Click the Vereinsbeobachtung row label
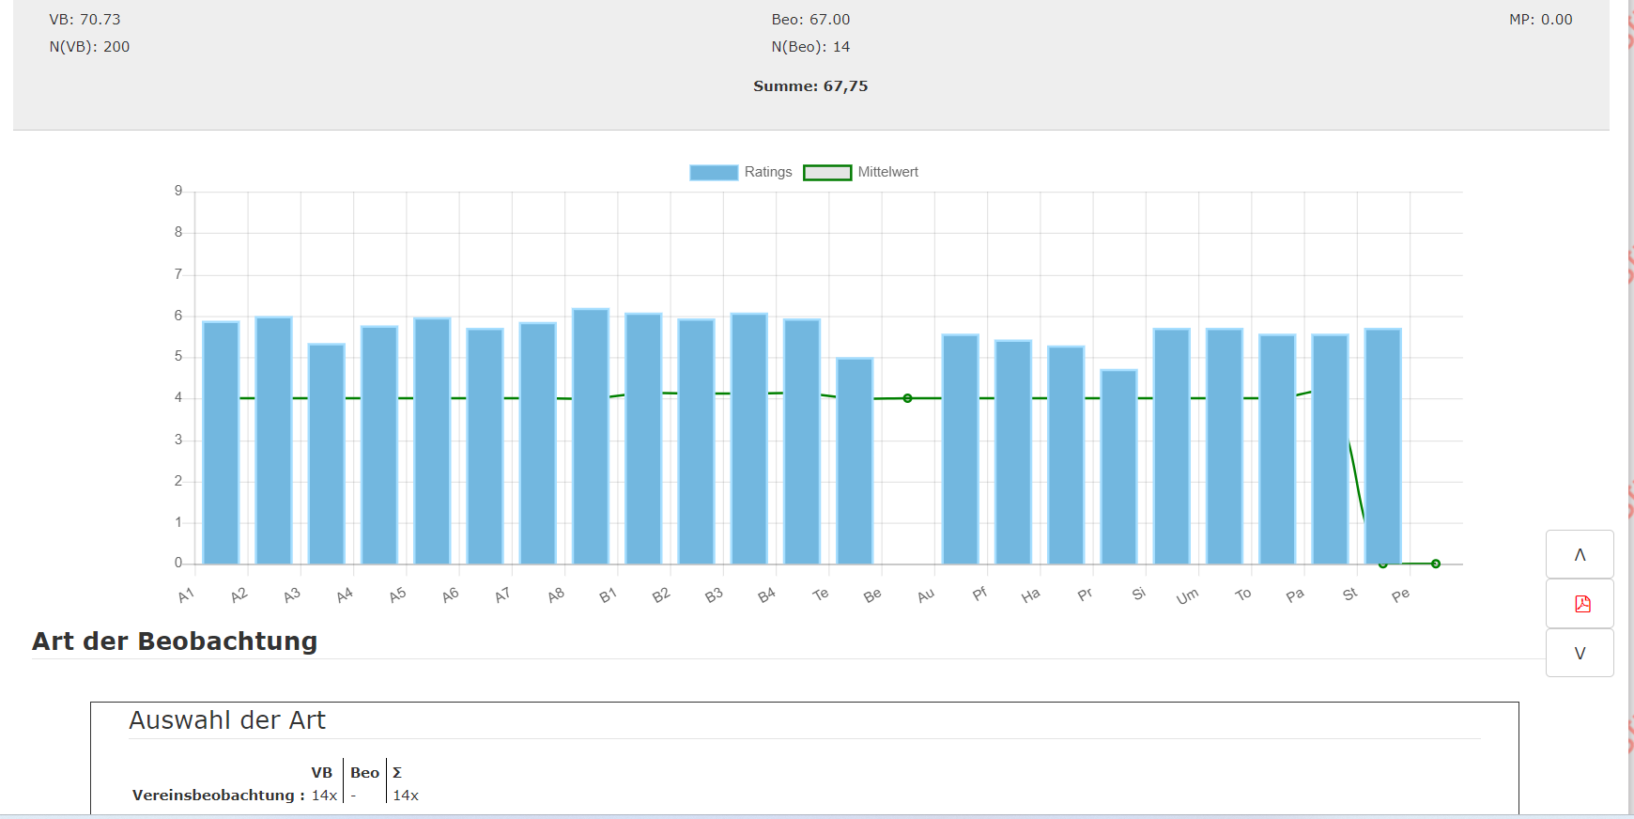The width and height of the screenshot is (1634, 819). pos(219,795)
